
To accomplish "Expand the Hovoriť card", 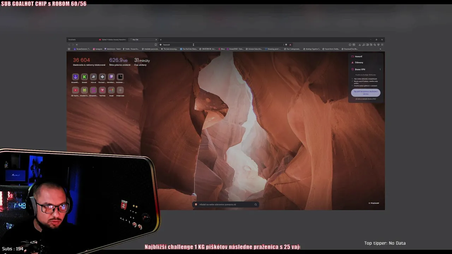I will 366,56.
